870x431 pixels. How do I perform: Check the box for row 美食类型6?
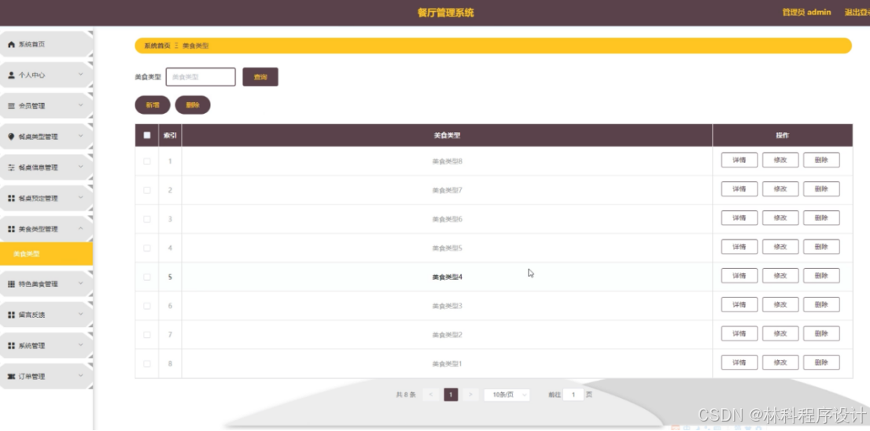click(x=147, y=219)
